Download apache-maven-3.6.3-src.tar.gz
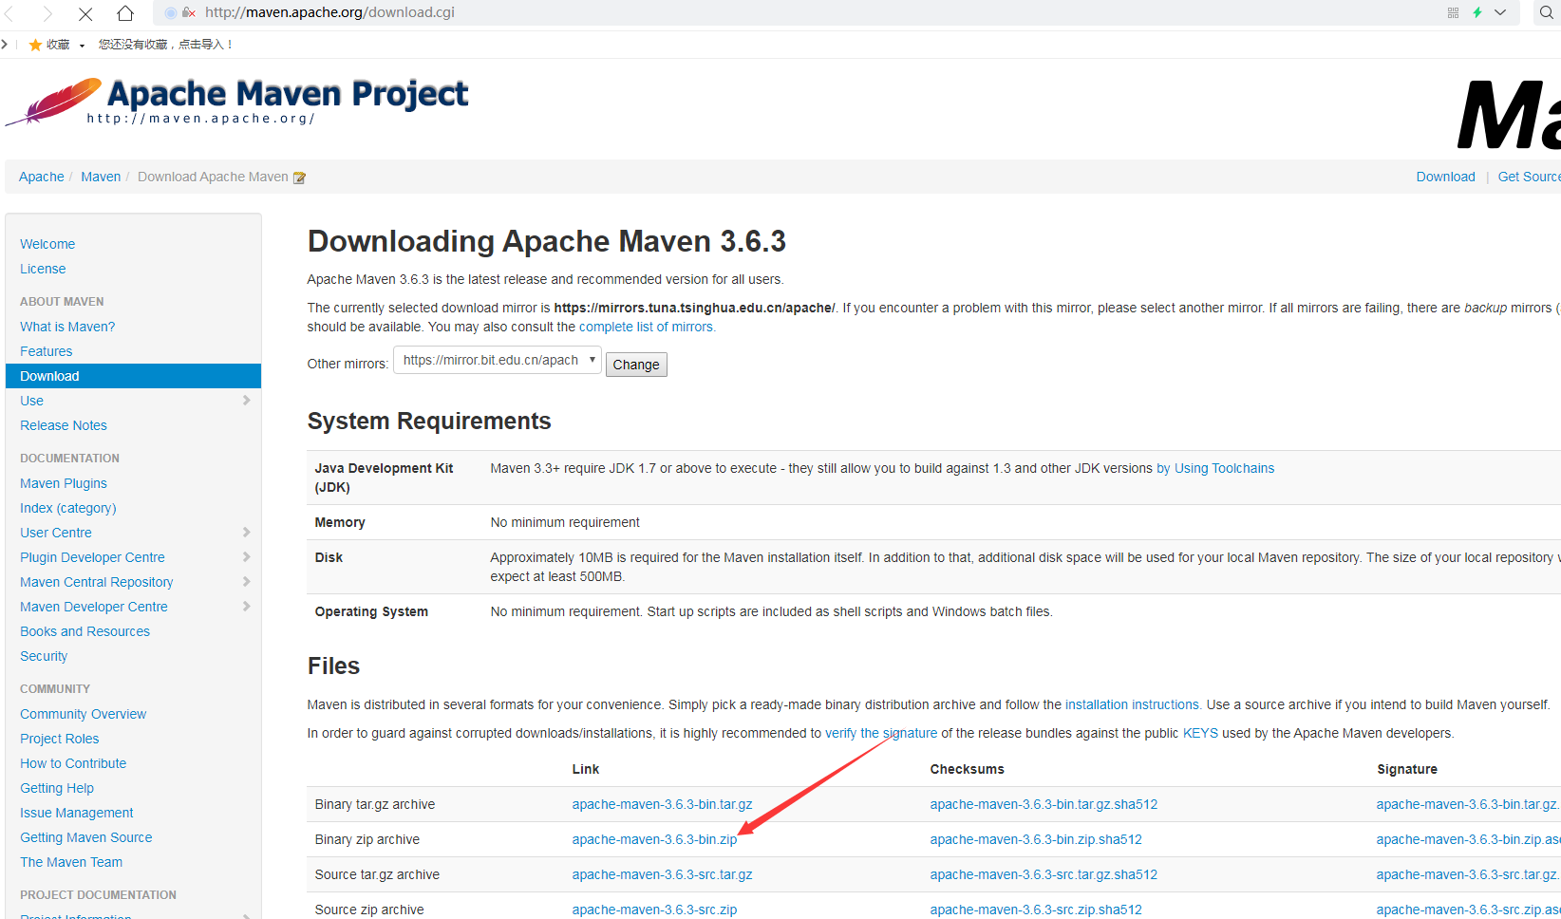 662,874
